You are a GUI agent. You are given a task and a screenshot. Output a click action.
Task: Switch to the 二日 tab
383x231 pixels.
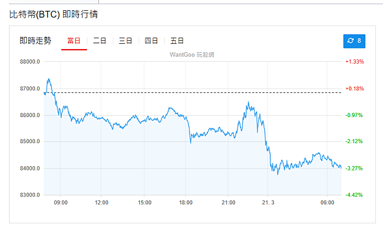click(100, 41)
